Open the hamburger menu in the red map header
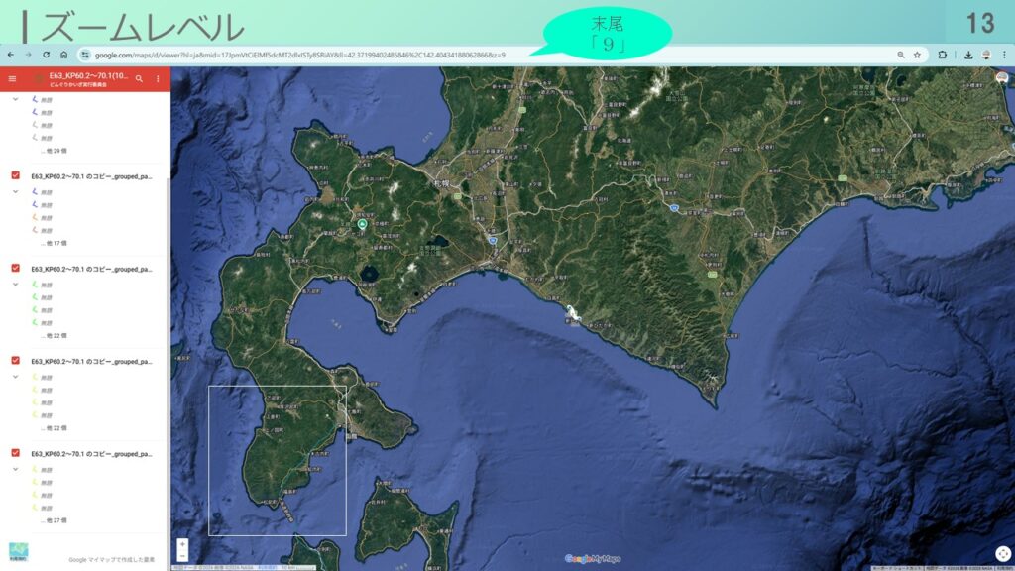The image size is (1015, 571). coord(12,78)
